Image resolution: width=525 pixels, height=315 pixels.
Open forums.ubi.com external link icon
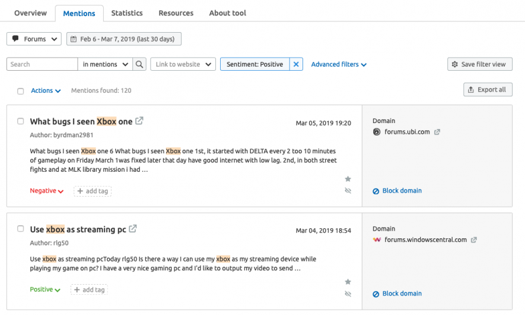point(437,132)
